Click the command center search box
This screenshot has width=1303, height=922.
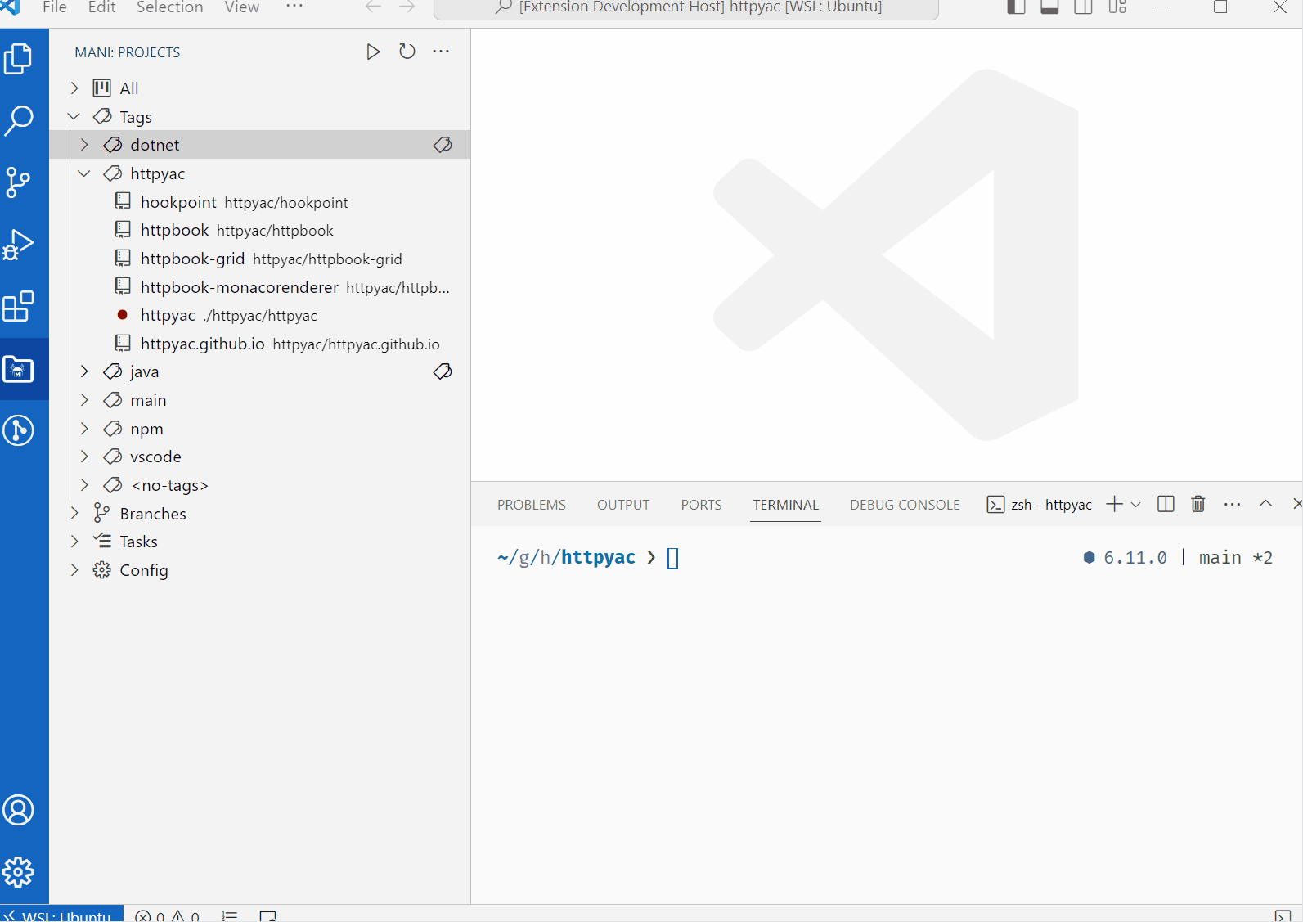coord(686,7)
